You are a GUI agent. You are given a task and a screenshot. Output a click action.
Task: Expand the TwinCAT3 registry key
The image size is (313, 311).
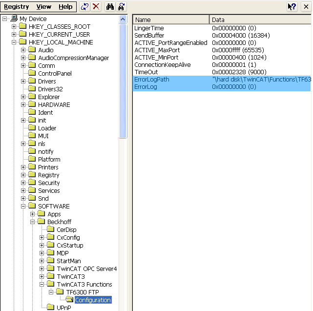pos(42,276)
